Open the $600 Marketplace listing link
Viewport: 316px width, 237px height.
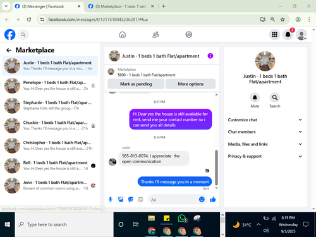(147, 75)
